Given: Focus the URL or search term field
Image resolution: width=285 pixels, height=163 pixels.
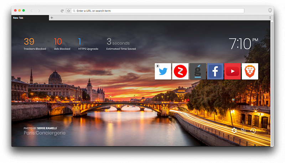Looking at the screenshot, I should click(157, 11).
